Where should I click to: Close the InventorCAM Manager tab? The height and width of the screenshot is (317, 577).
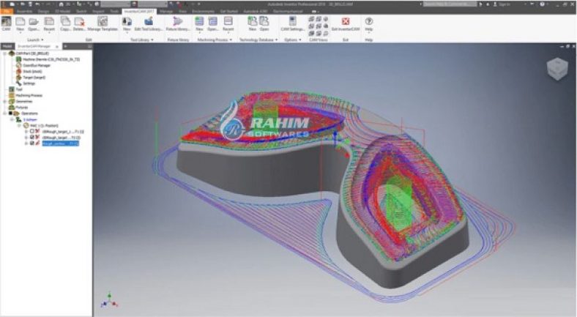pyautogui.click(x=57, y=46)
